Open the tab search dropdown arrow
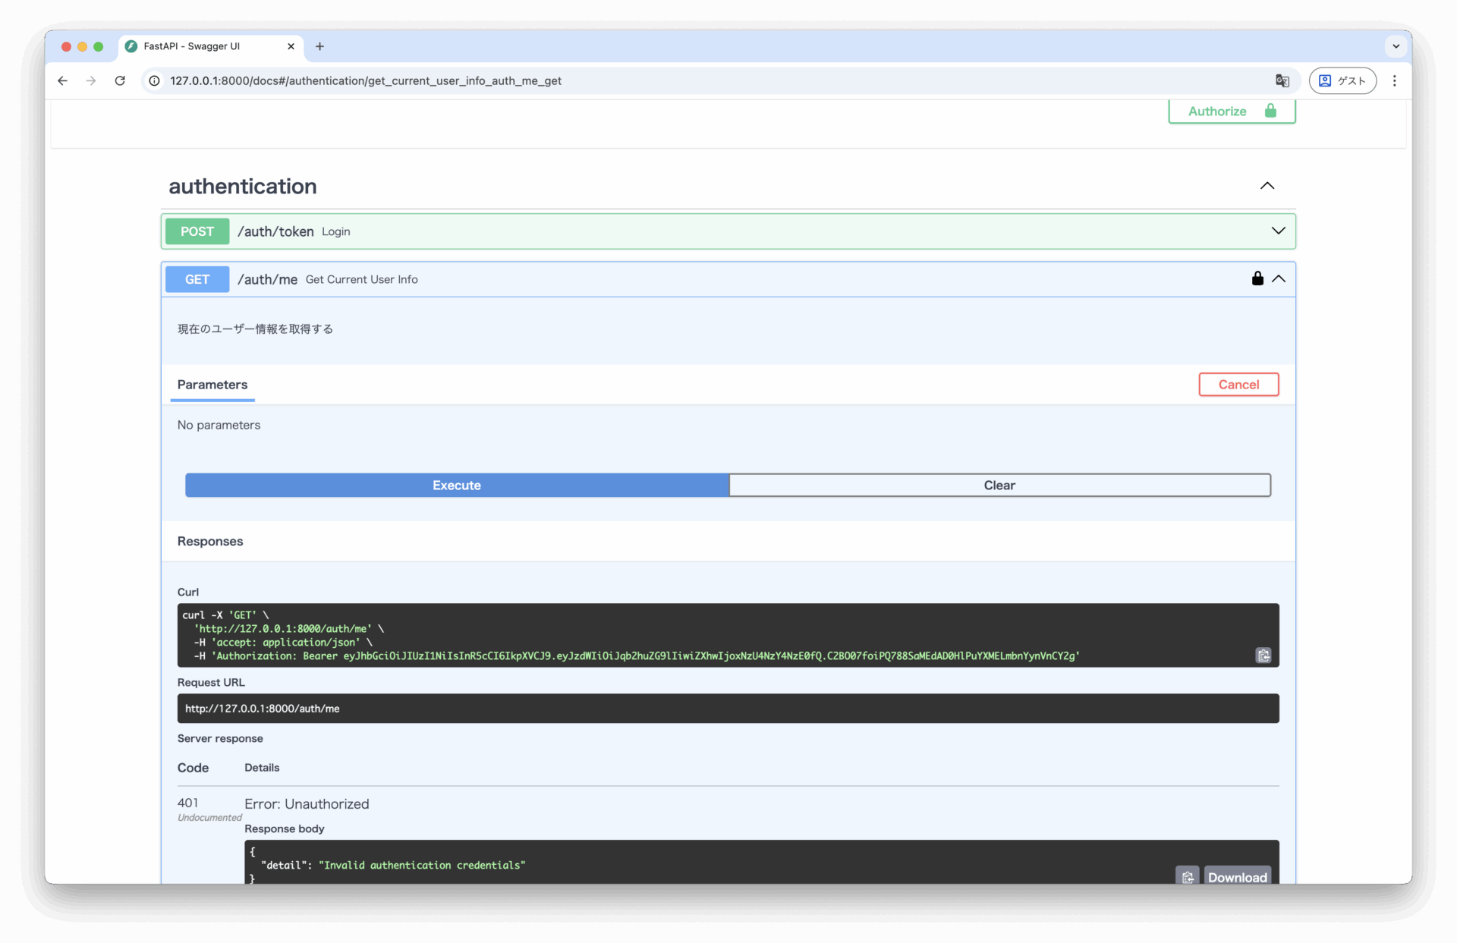 pyautogui.click(x=1396, y=46)
